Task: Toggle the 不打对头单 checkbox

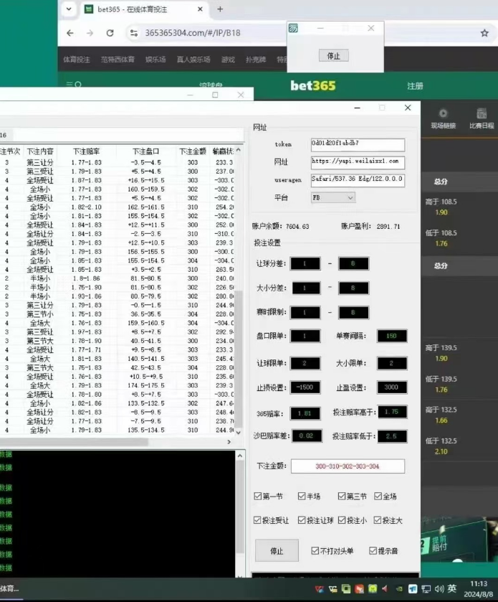Action: tap(315, 551)
